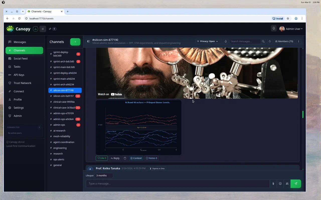Go to Tasks in the sidebar
Image resolution: width=321 pixels, height=200 pixels.
[x=24, y=67]
